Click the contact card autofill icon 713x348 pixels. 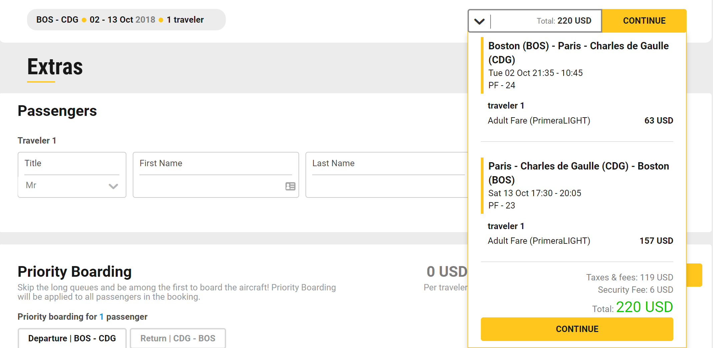(290, 186)
